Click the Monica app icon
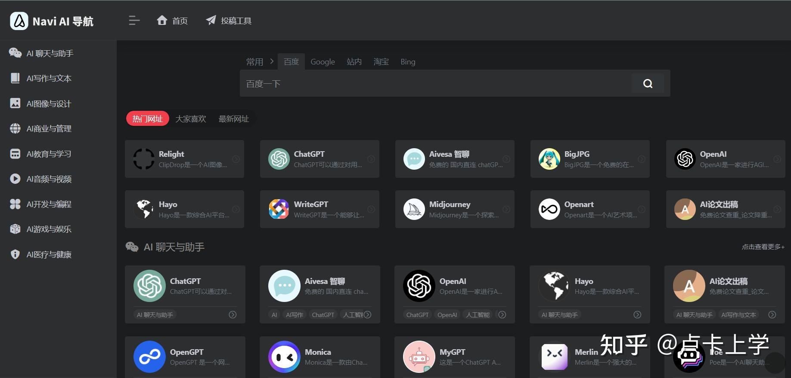 284,357
